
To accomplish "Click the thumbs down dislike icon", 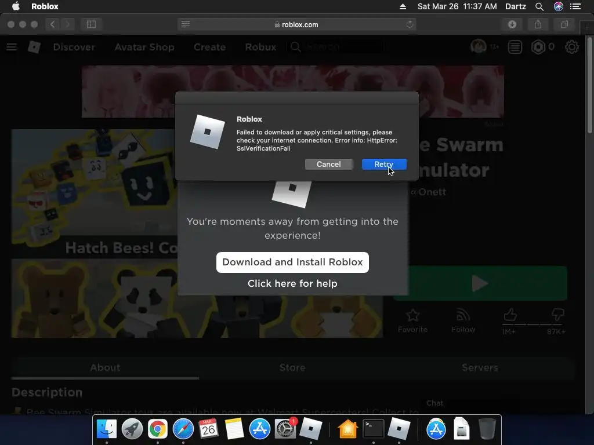I will [x=557, y=315].
